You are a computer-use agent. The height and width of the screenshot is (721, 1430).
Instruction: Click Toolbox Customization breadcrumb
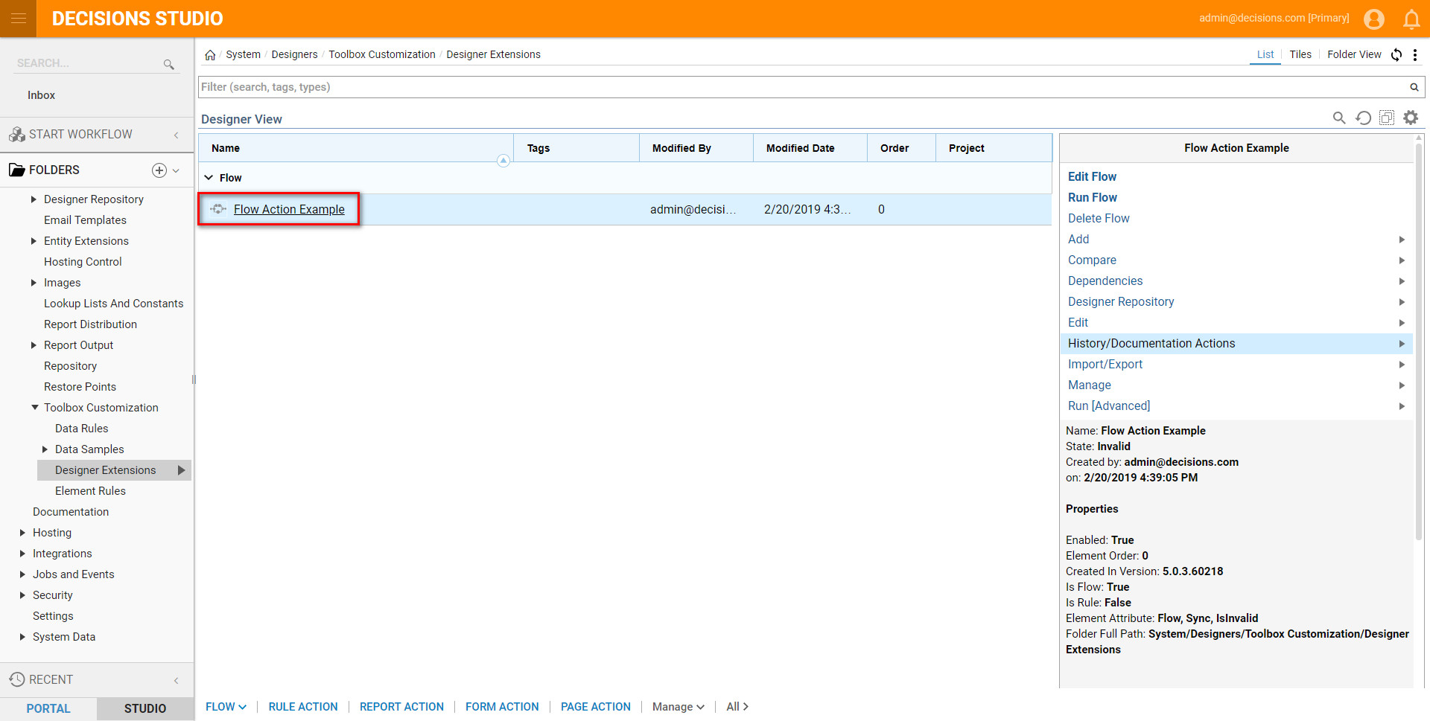coord(382,55)
